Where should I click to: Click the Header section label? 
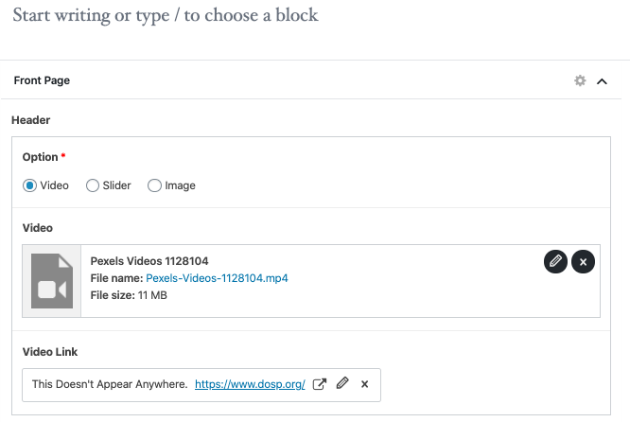coord(30,120)
